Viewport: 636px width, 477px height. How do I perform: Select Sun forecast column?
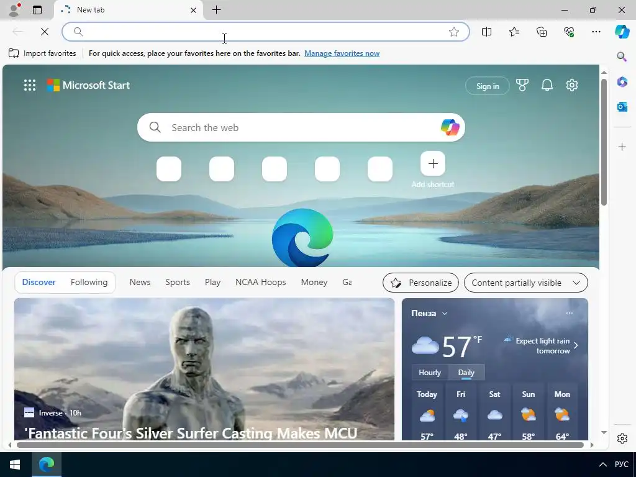(x=528, y=413)
